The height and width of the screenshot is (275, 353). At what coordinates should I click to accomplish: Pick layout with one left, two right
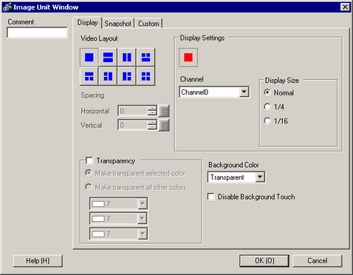[127, 76]
